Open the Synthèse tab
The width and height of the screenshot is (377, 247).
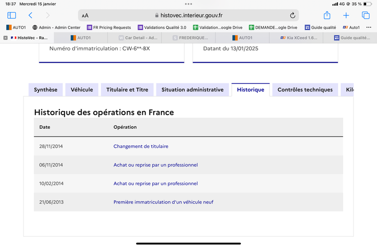coord(46,90)
